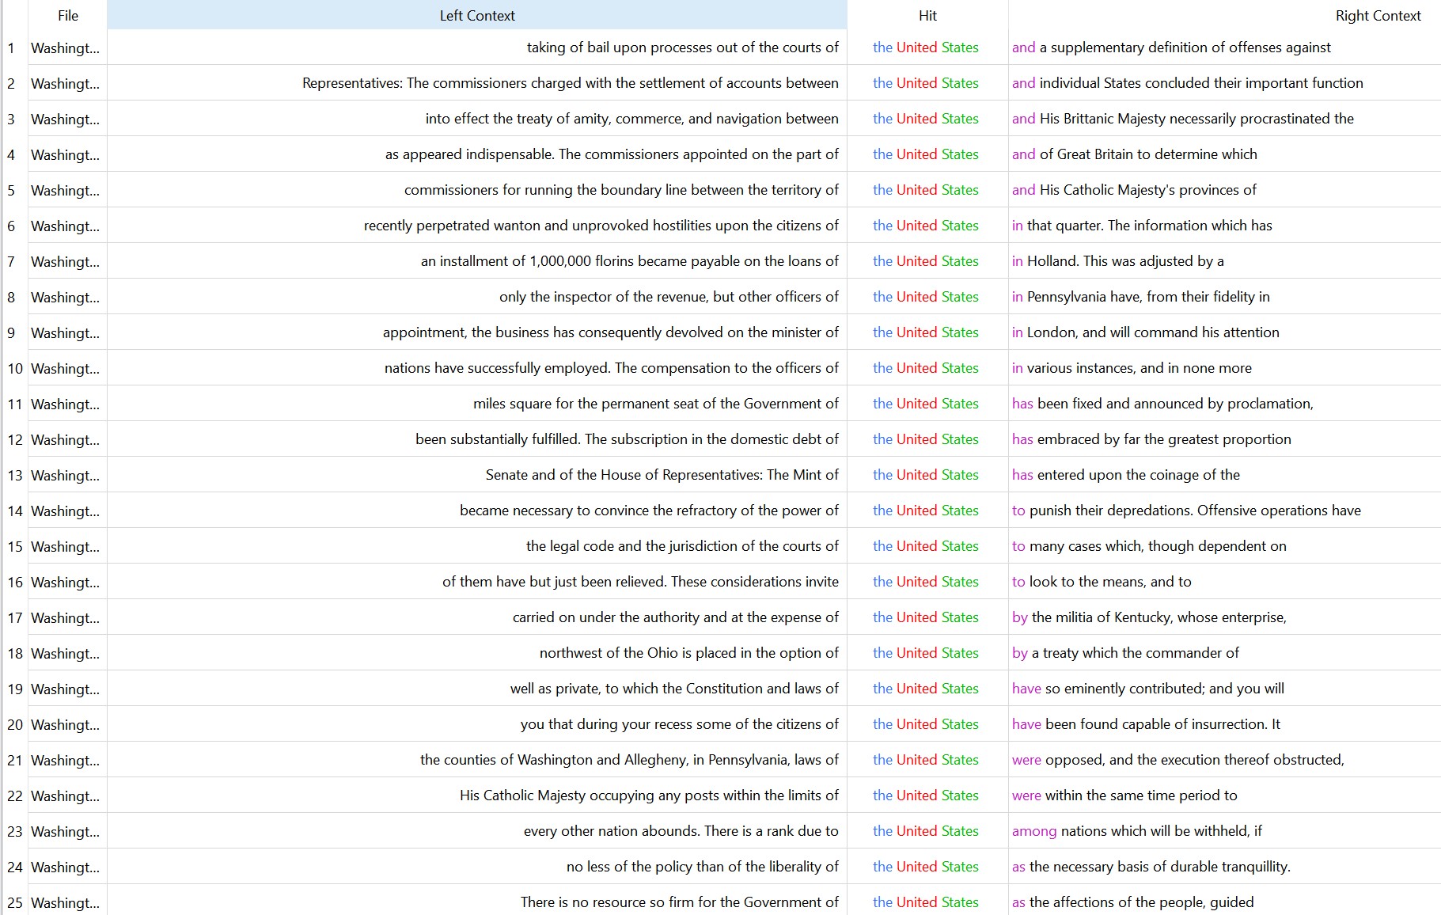Click row number 5

tap(11, 190)
